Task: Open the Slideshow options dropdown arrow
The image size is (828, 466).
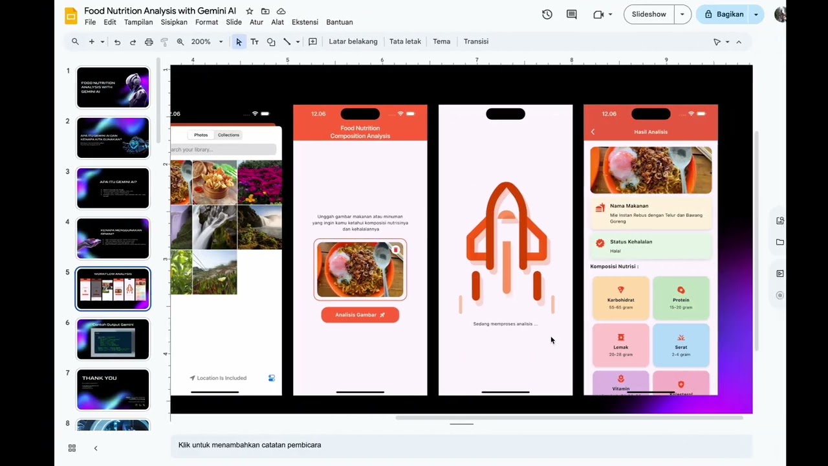Action: tap(682, 14)
